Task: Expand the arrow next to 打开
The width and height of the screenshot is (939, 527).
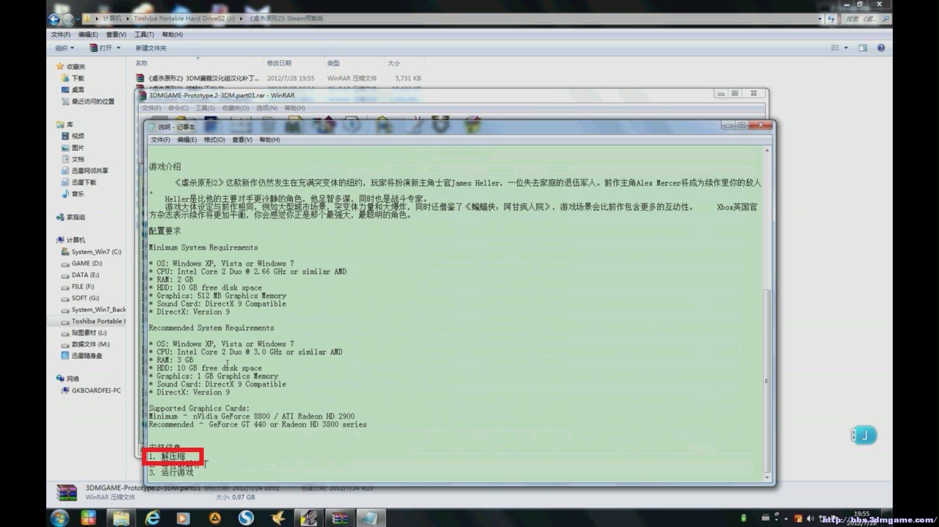Action: 119,48
